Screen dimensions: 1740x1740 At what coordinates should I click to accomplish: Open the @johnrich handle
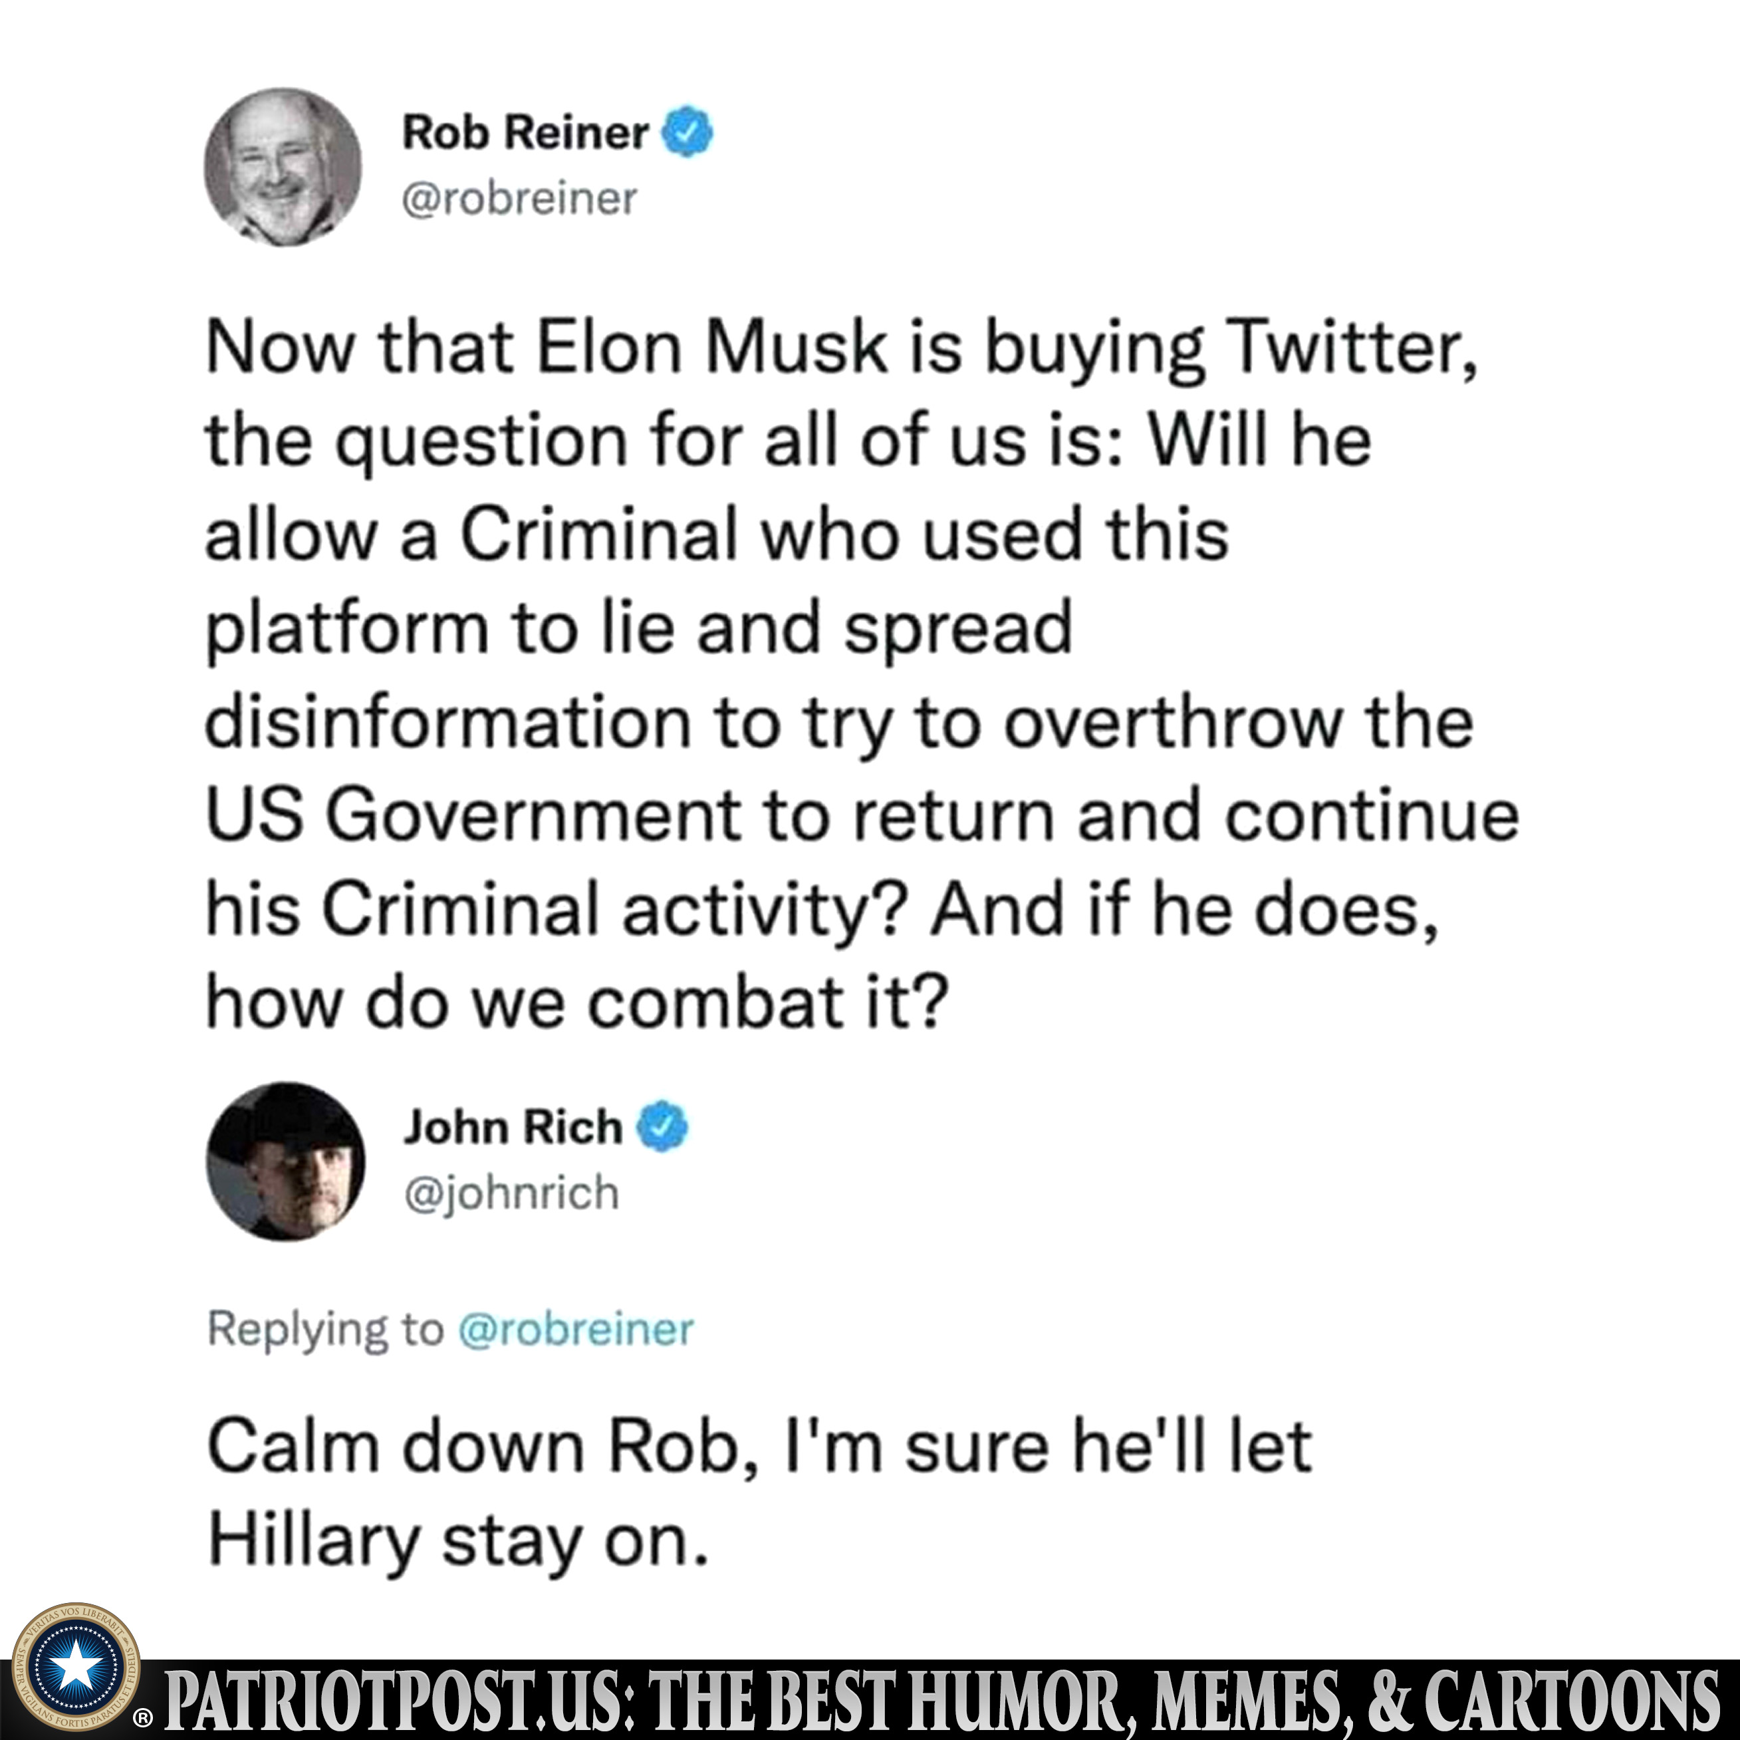511,1193
